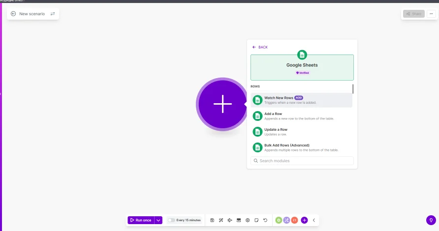Click the New scenario title text
Viewport: 439px width, 231px height.
(32, 14)
